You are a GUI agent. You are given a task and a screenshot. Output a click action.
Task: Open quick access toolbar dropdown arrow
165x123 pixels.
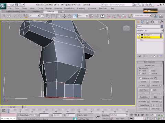coord(23,5)
